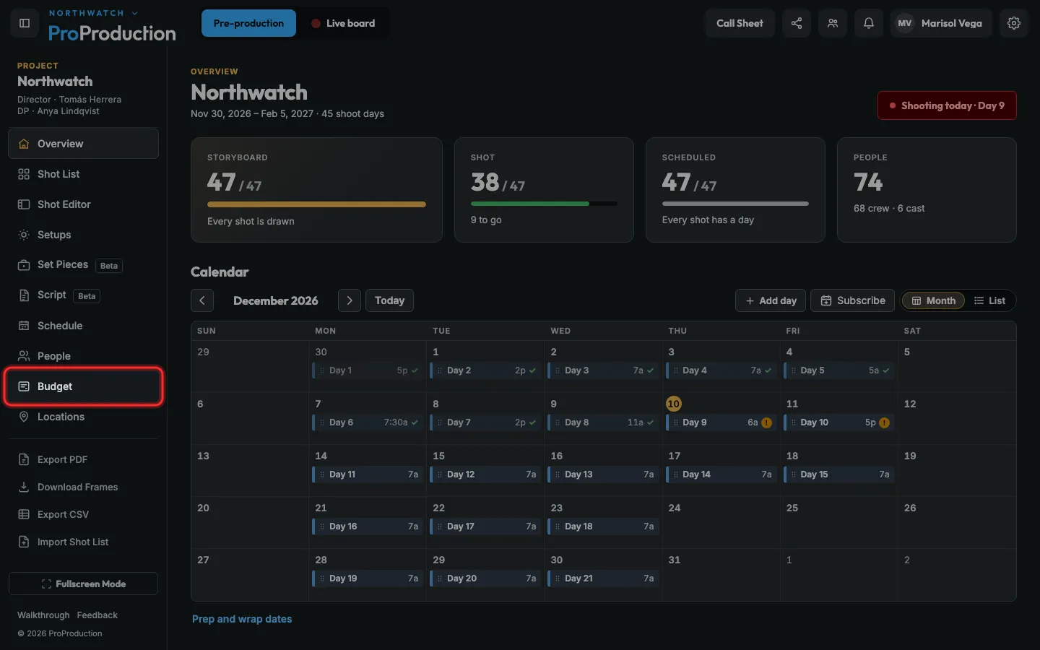
Task: Open the Day 13 calendar event
Action: tap(602, 474)
